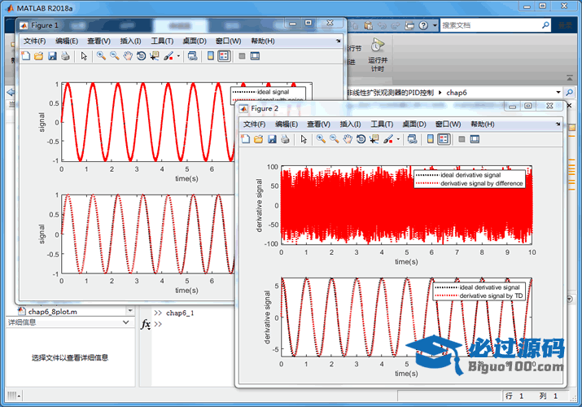Screen dimensions: 582x407
Task: Select Pan hand tool in Figure 2
Action: [x=348, y=139]
